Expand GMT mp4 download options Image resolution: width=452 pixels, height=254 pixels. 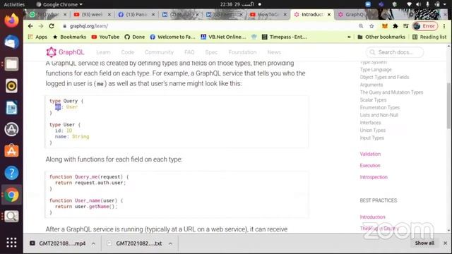(93, 243)
